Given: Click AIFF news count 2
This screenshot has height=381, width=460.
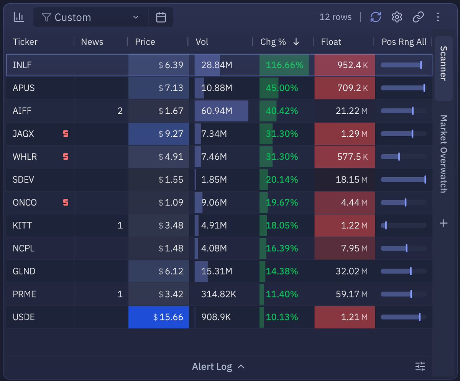Looking at the screenshot, I should coord(120,111).
